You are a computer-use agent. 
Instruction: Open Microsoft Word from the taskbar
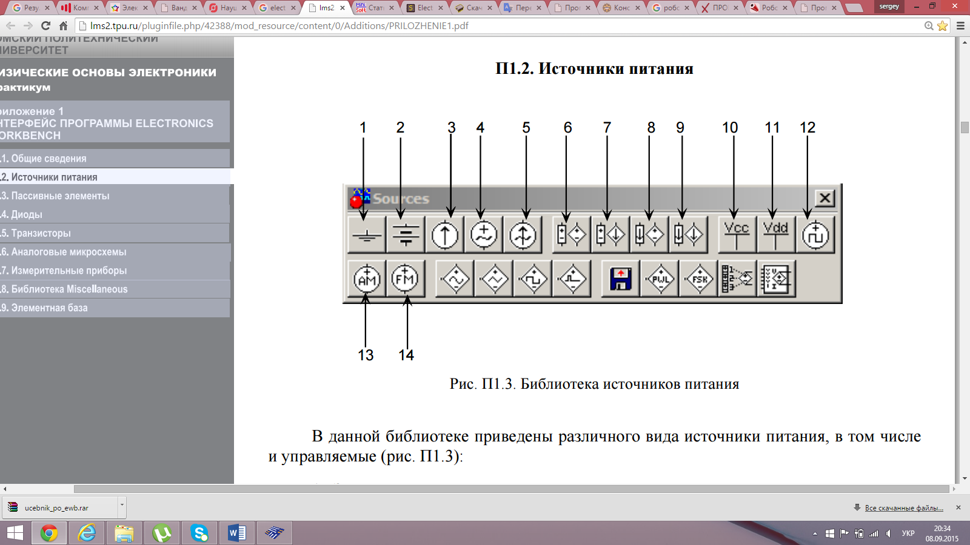point(236,533)
